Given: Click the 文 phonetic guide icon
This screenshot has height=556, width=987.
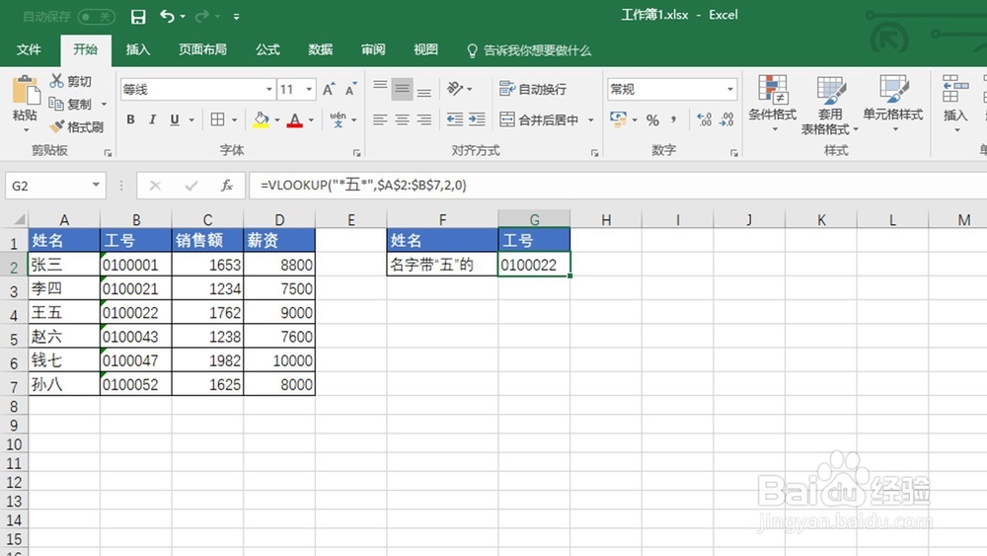Looking at the screenshot, I should coord(338,119).
